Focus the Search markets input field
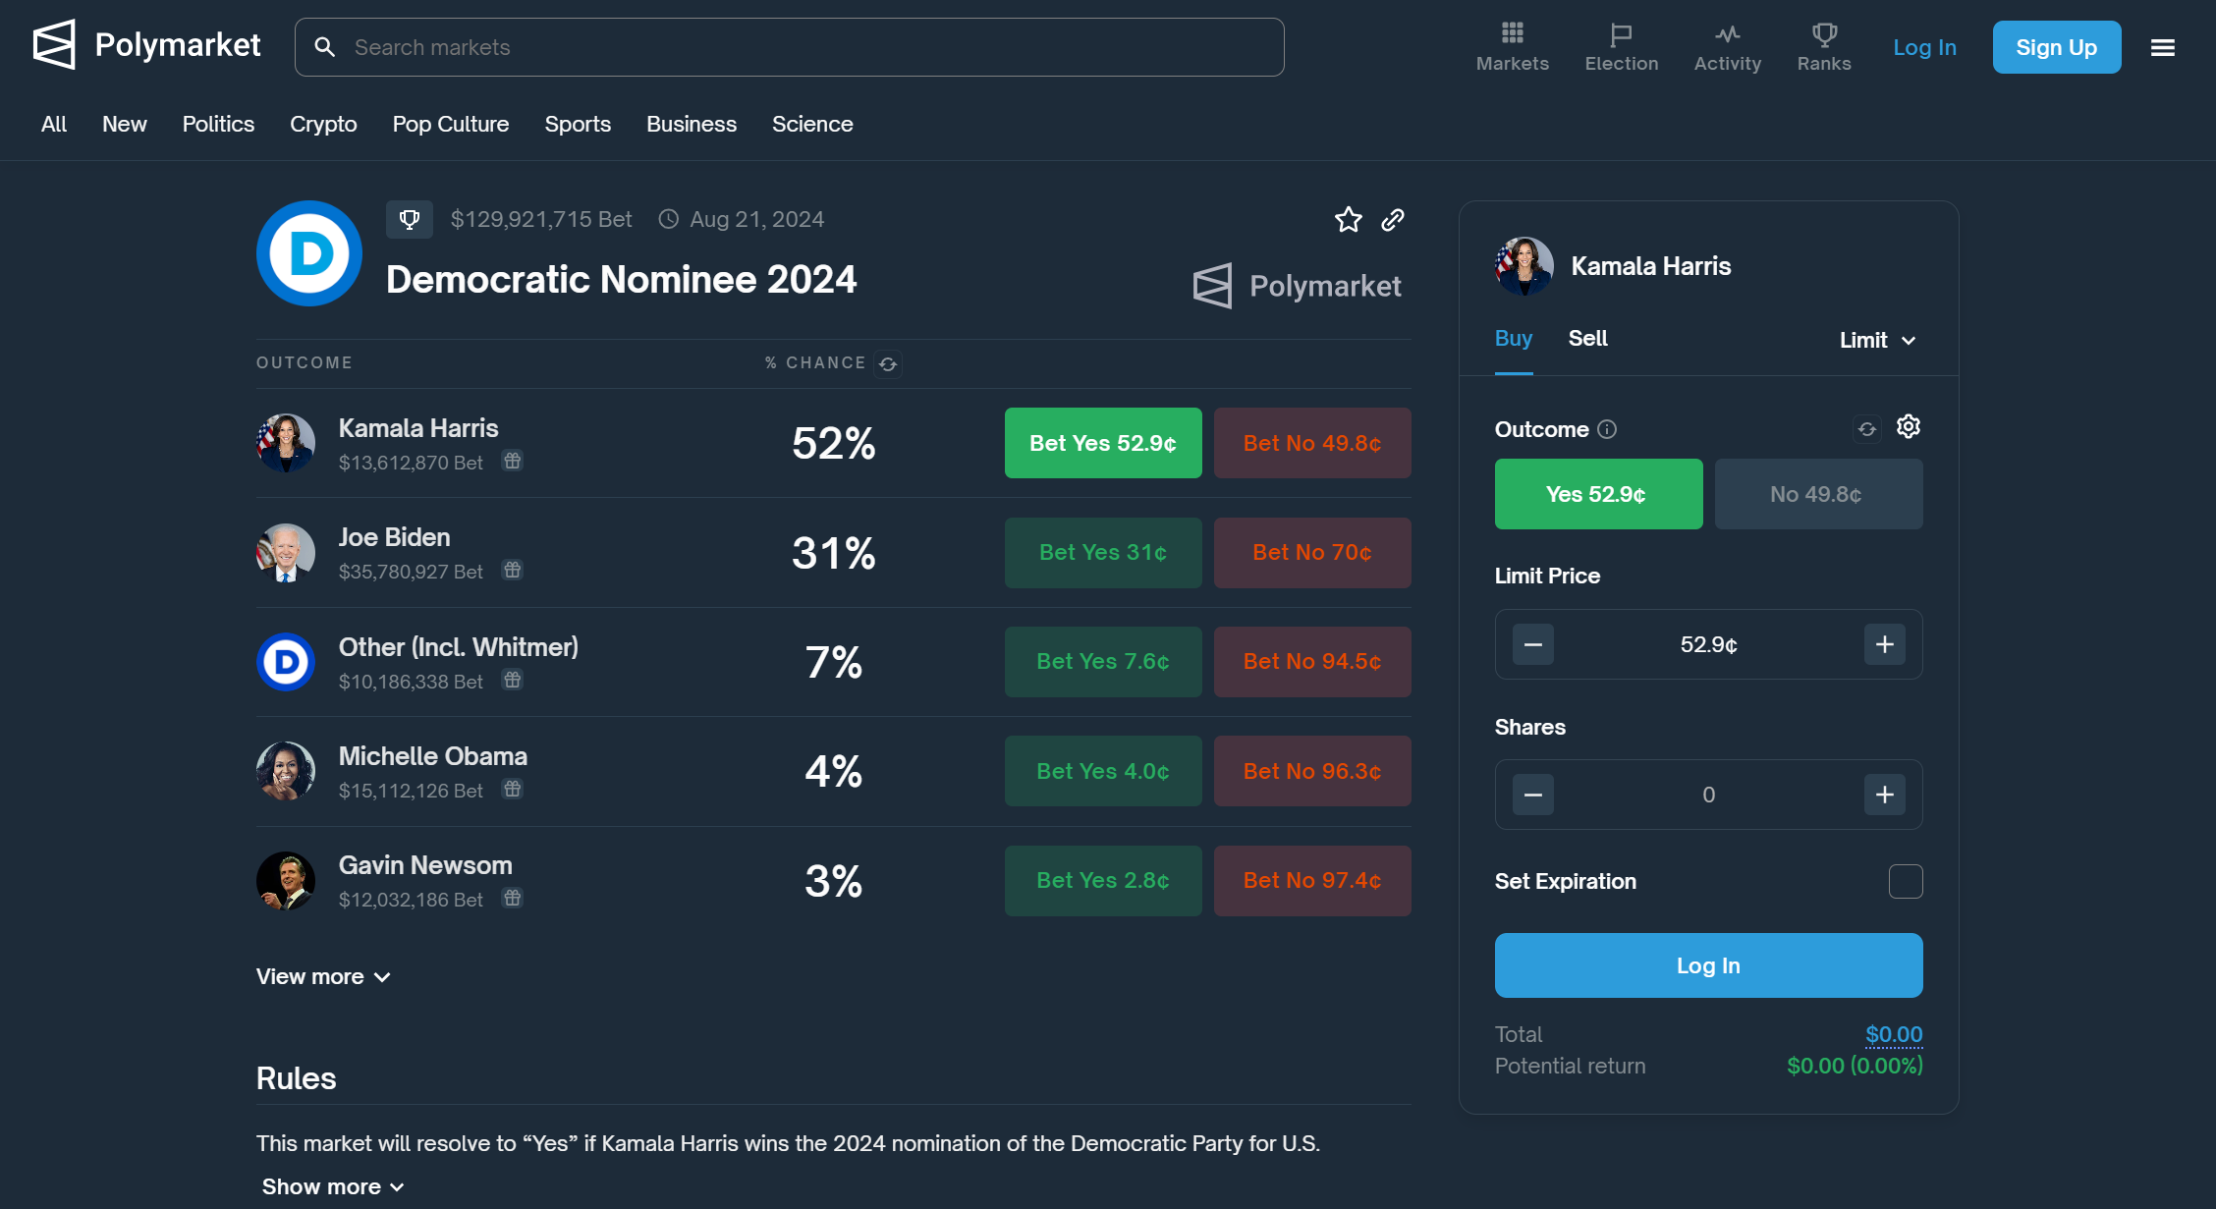Viewport: 2216px width, 1209px height. point(790,47)
